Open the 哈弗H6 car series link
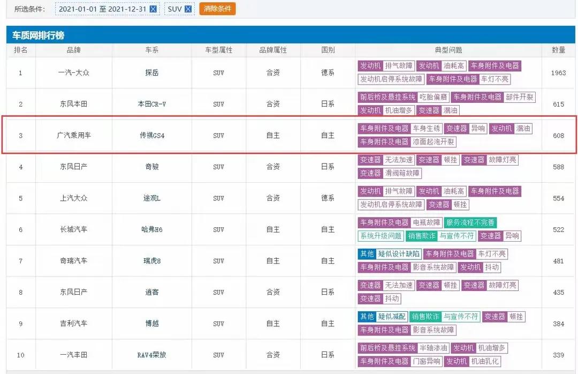Image resolution: width=578 pixels, height=374 pixels. point(151,230)
